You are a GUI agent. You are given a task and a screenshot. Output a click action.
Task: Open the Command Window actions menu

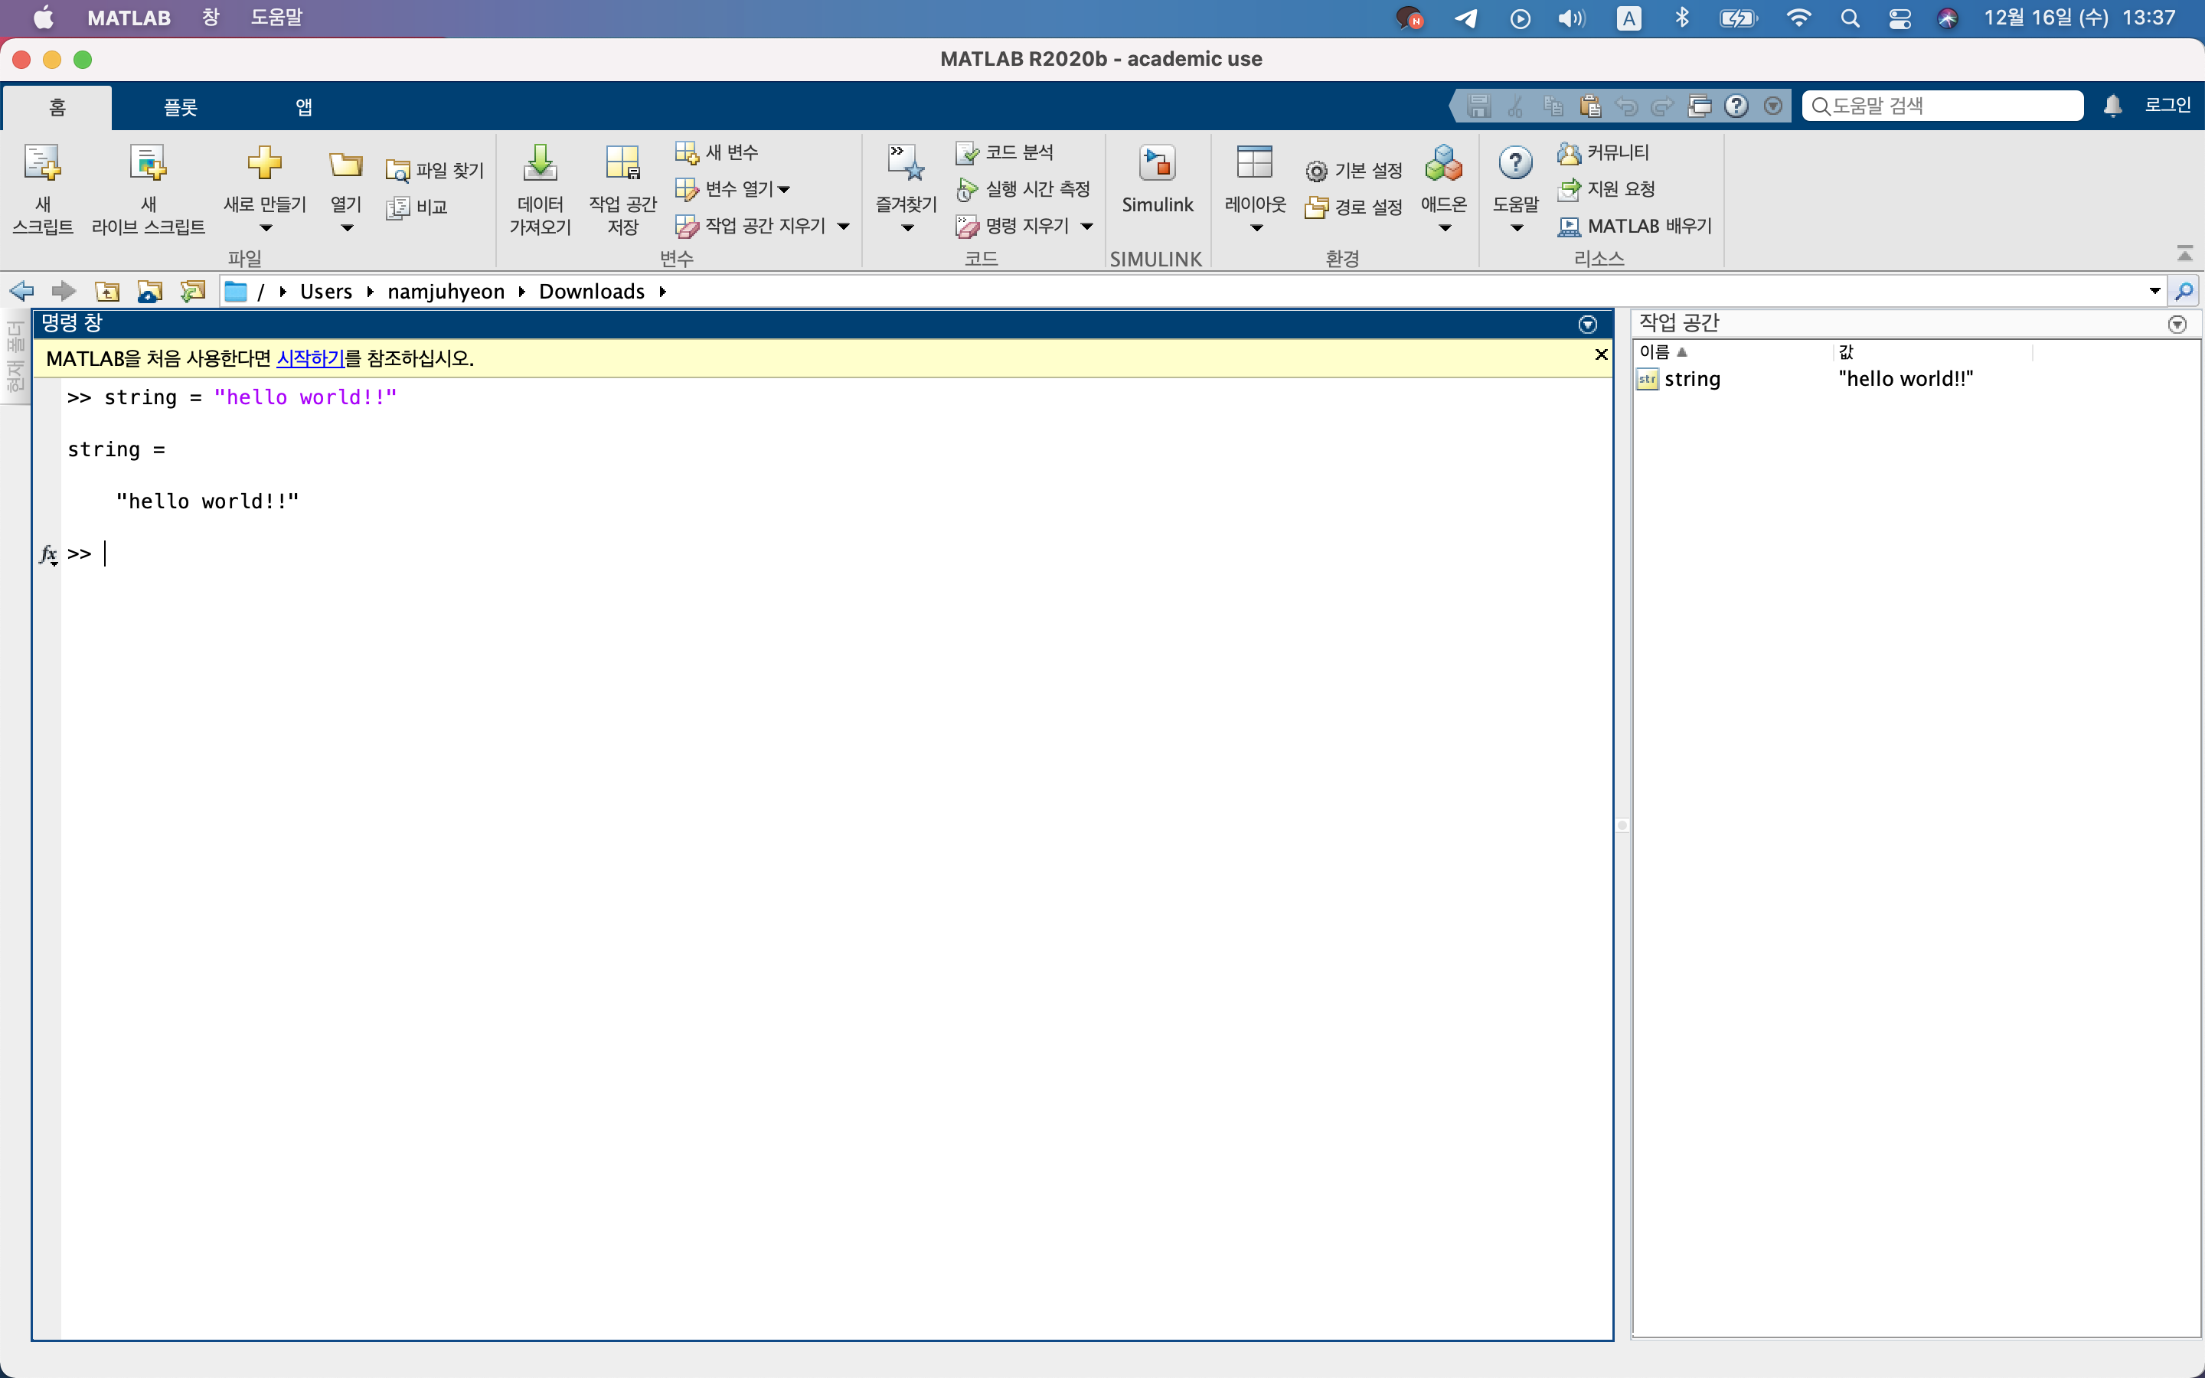pyautogui.click(x=1587, y=325)
